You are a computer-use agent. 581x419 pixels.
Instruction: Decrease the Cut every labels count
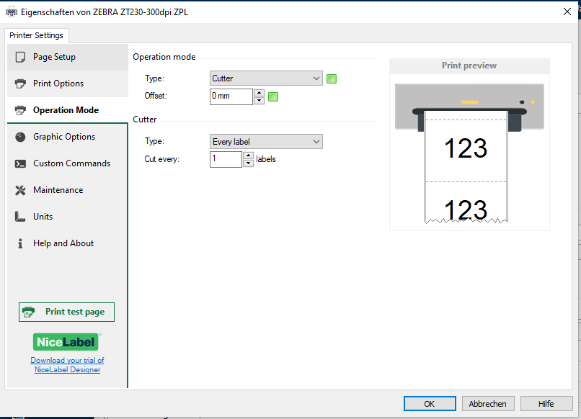(248, 163)
